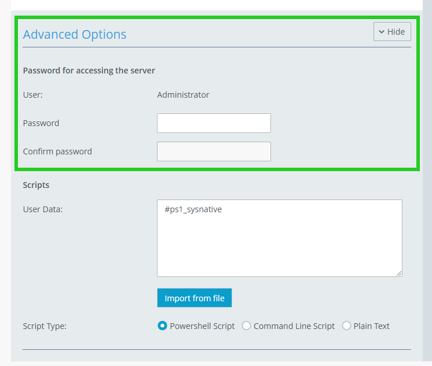Grab the User Data textarea resize handle

[398, 273]
